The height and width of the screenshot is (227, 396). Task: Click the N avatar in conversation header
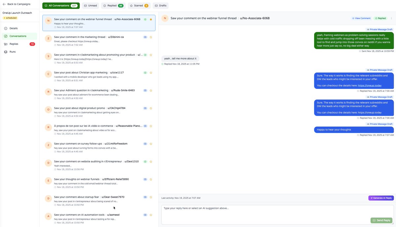[165, 18]
